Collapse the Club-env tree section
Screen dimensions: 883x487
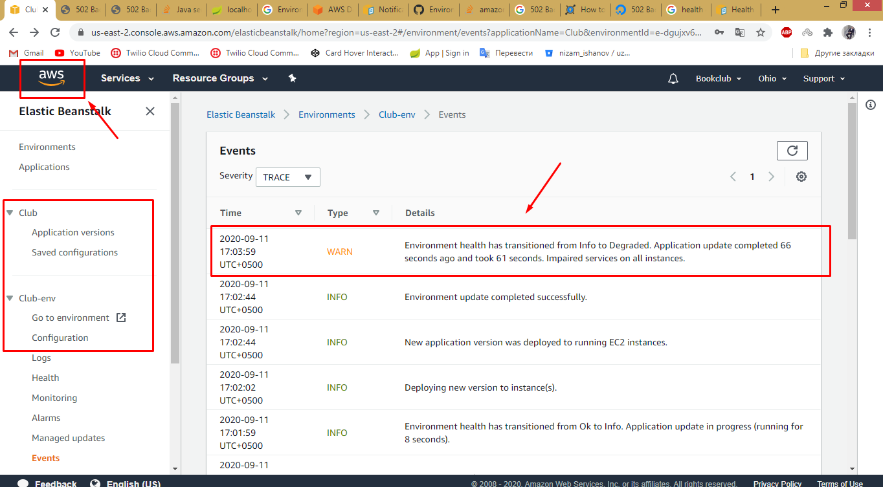point(10,298)
